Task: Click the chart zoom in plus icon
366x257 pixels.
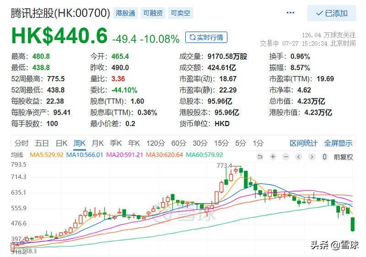Action: coord(273,157)
